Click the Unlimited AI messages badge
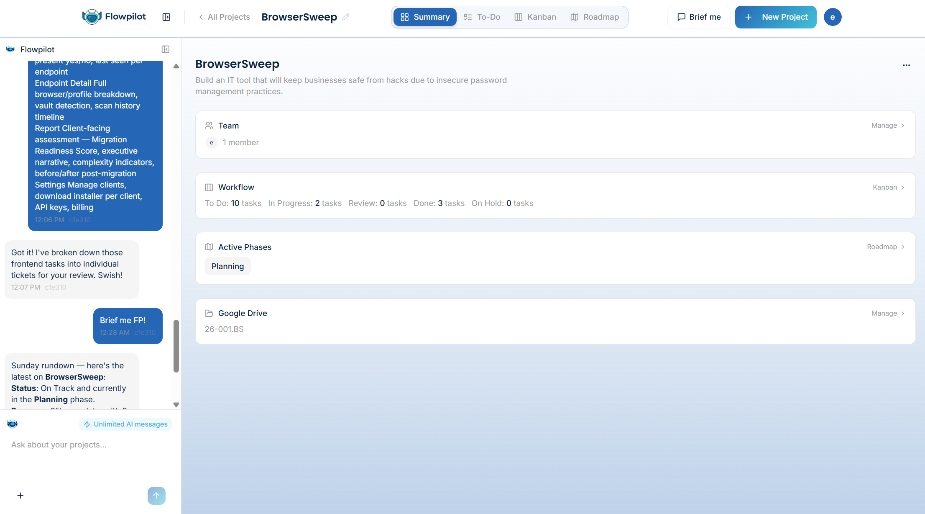 (125, 424)
